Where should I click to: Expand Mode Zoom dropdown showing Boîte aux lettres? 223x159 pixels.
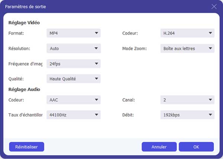tap(187, 48)
